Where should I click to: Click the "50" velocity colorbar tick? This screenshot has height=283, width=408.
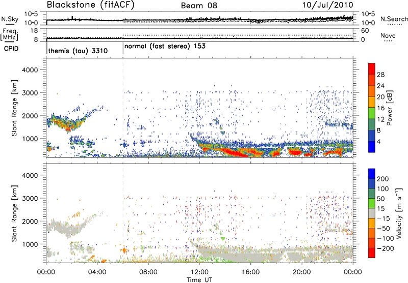380,199
